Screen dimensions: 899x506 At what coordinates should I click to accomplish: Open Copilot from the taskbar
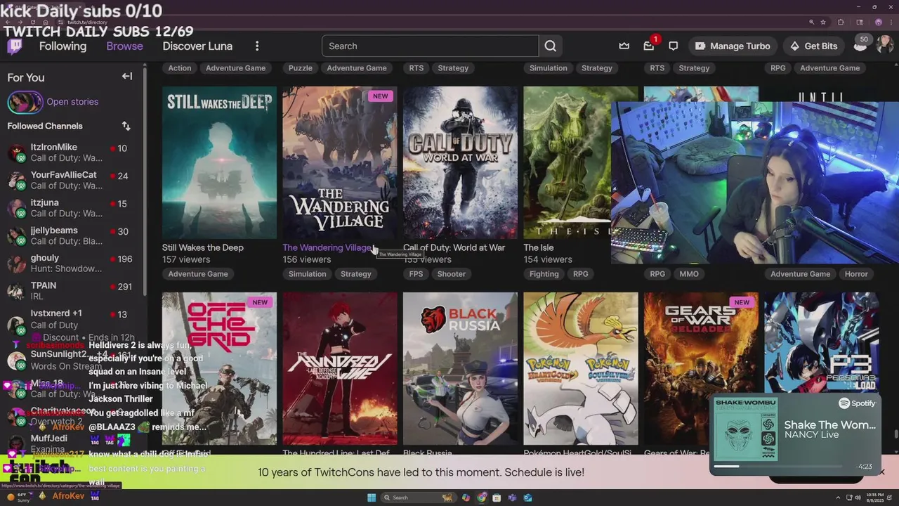(466, 498)
